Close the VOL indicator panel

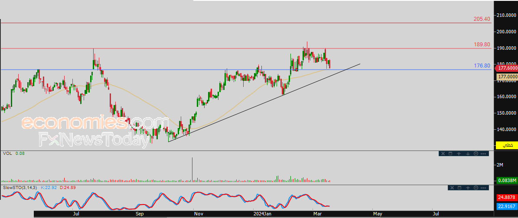coord(443,154)
